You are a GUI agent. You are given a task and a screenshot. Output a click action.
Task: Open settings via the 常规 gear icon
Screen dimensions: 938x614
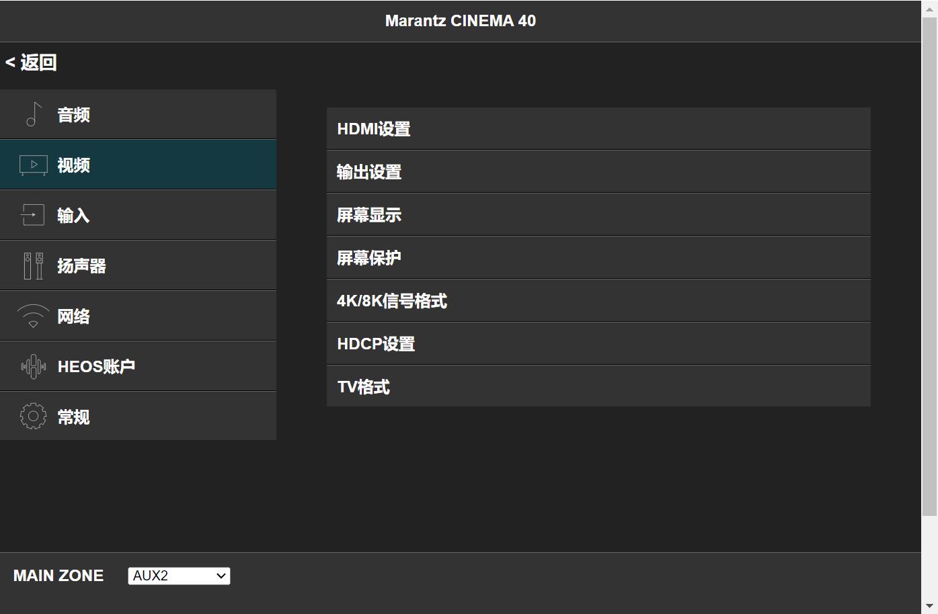click(x=32, y=416)
